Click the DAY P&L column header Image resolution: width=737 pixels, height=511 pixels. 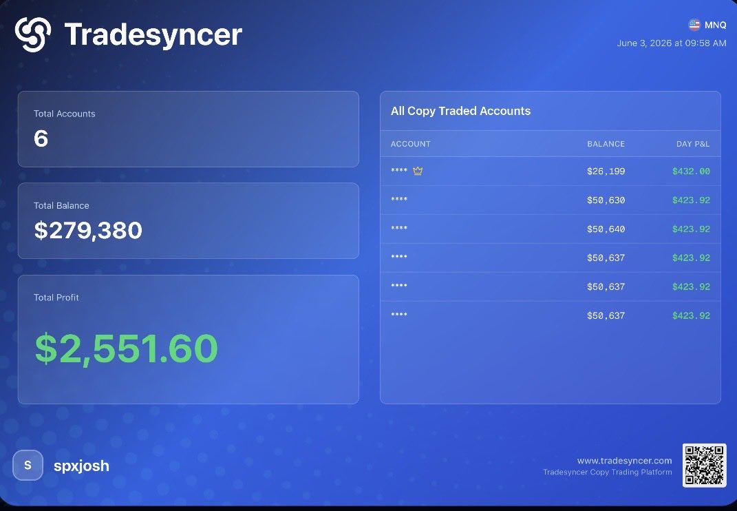click(x=693, y=144)
